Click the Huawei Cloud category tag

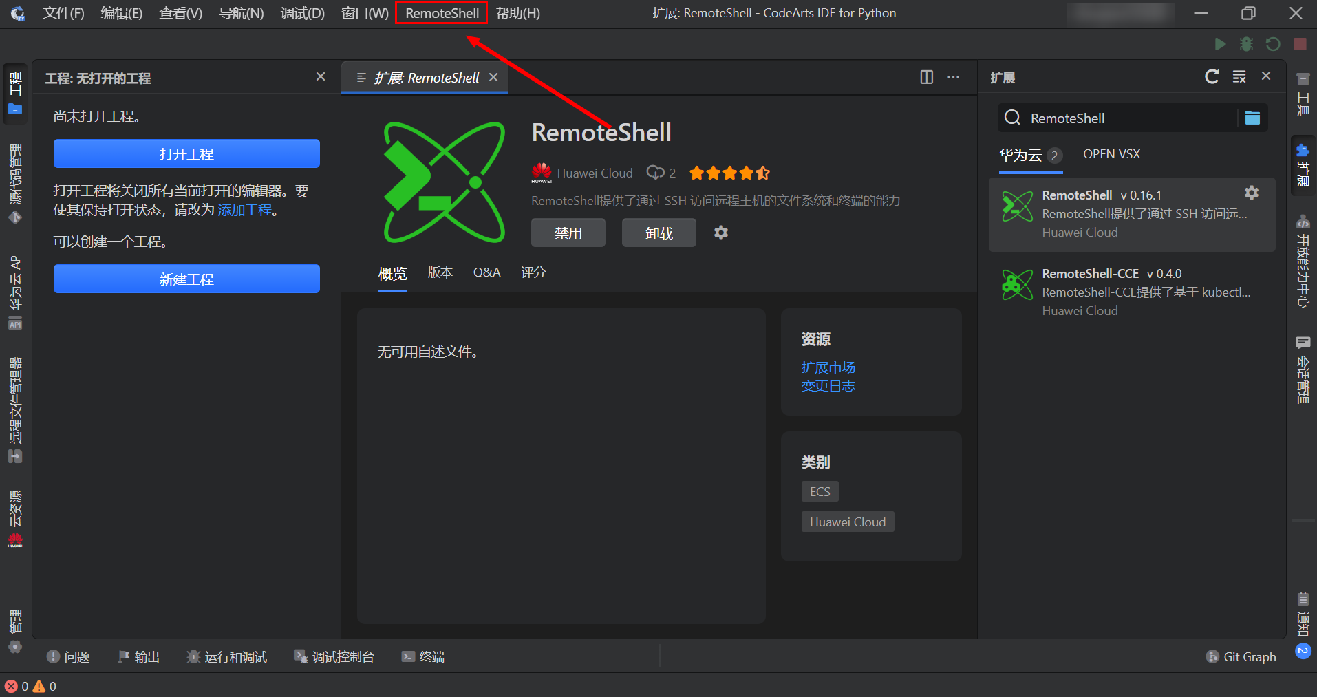pos(848,522)
